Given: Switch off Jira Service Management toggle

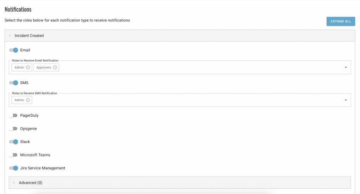Looking at the screenshot, I should 14,168.
